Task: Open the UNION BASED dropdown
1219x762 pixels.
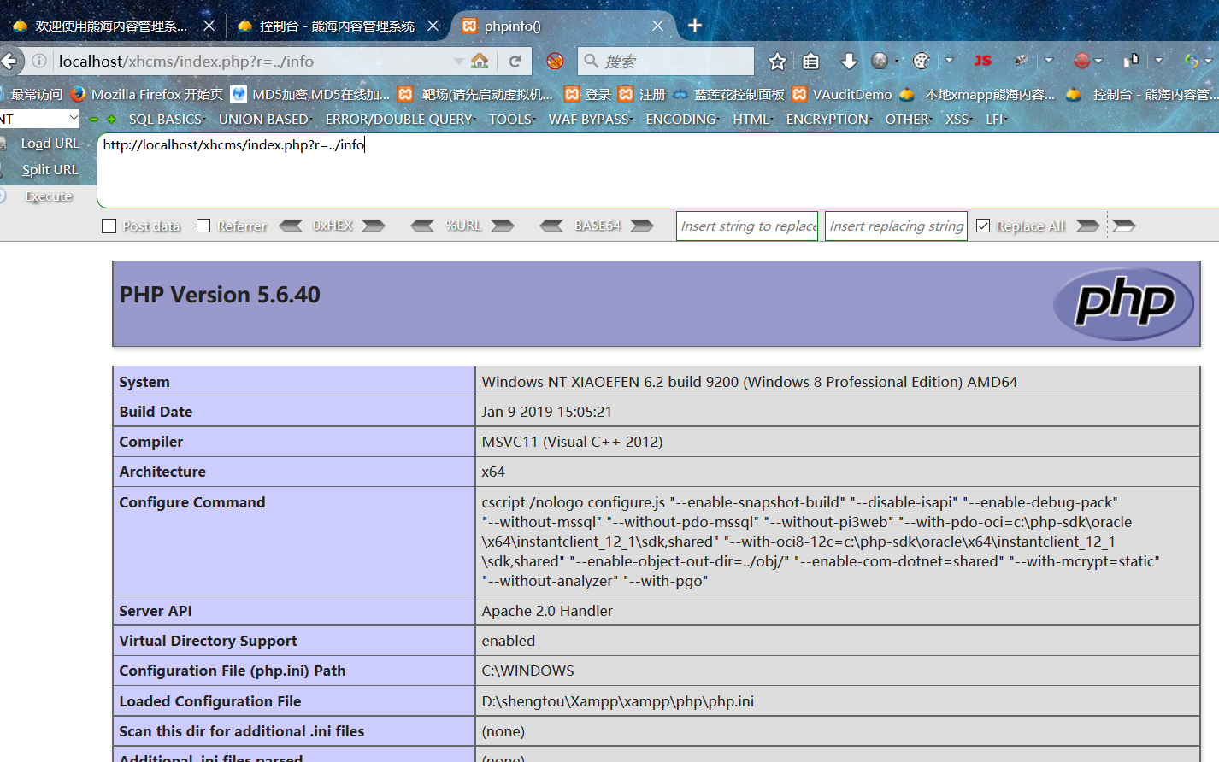Action: pos(266,119)
